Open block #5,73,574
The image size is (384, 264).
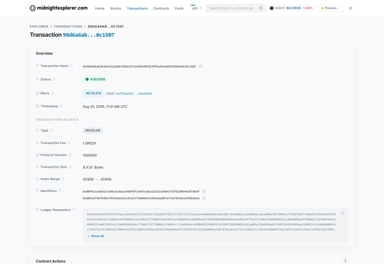(x=93, y=93)
